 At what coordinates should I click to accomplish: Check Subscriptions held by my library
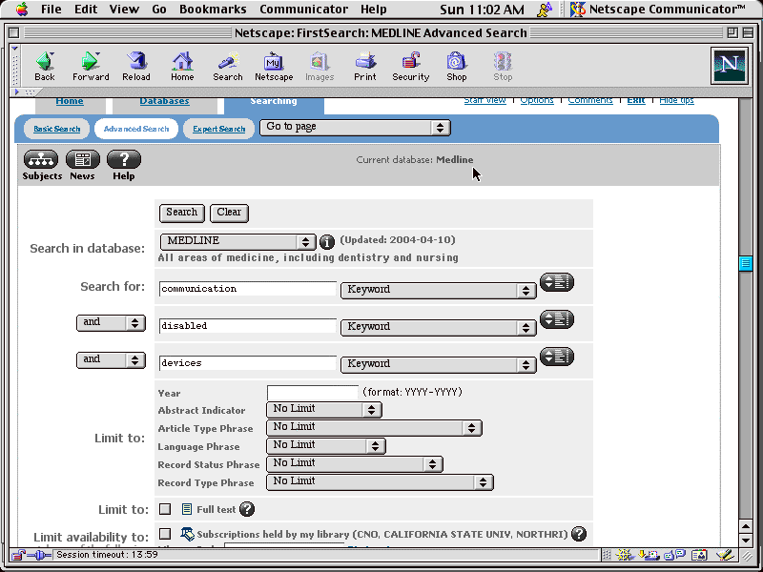(165, 534)
